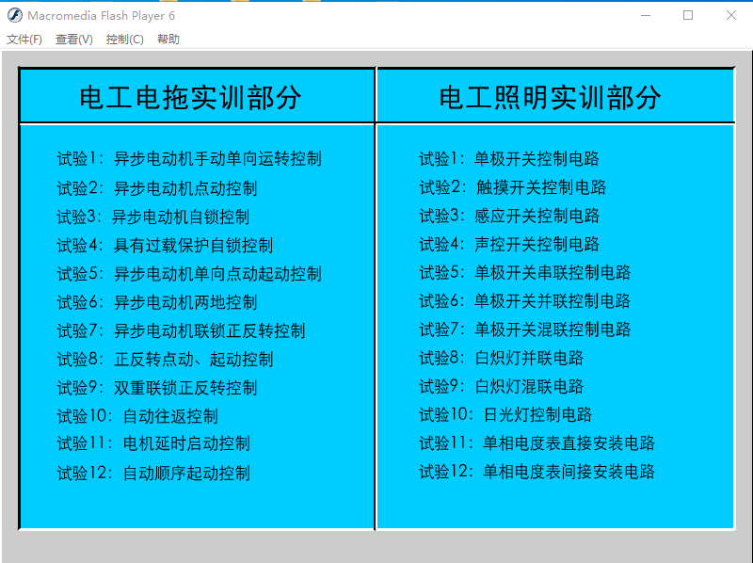Open the 控制(C) menu
The height and width of the screenshot is (563, 753).
click(x=125, y=40)
